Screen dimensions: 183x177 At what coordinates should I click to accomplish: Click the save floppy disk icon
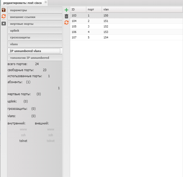point(4,10)
